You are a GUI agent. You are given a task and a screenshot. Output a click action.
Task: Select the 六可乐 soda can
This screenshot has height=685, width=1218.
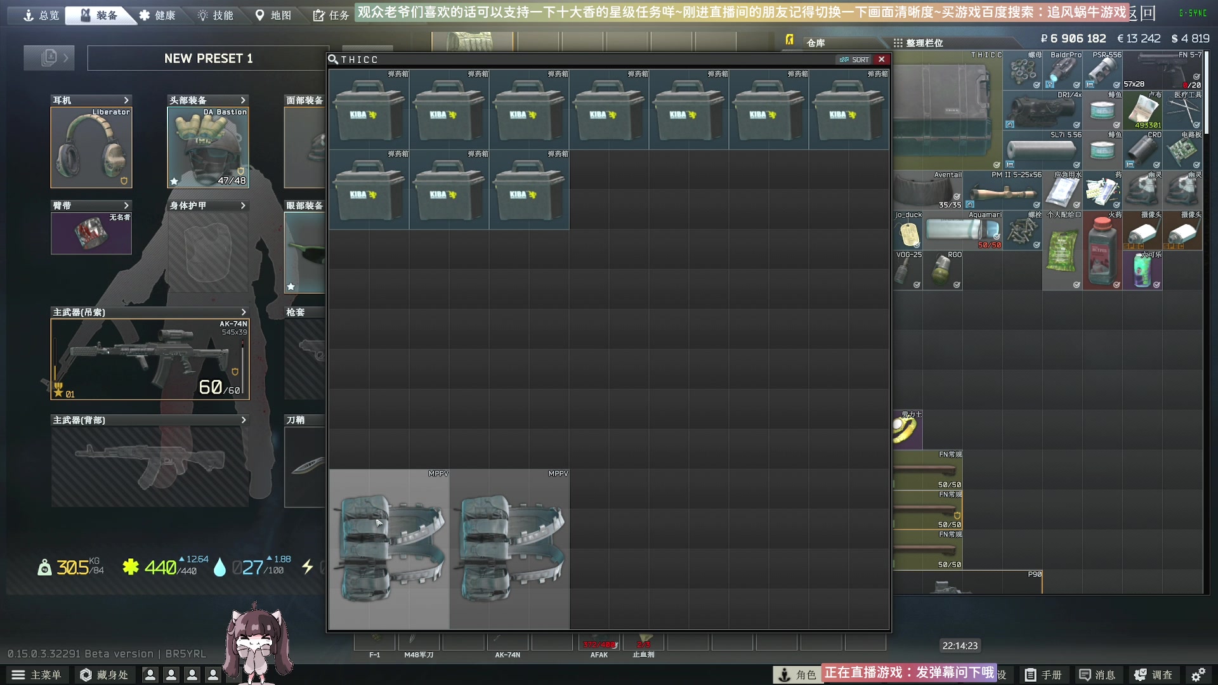click(x=1143, y=270)
